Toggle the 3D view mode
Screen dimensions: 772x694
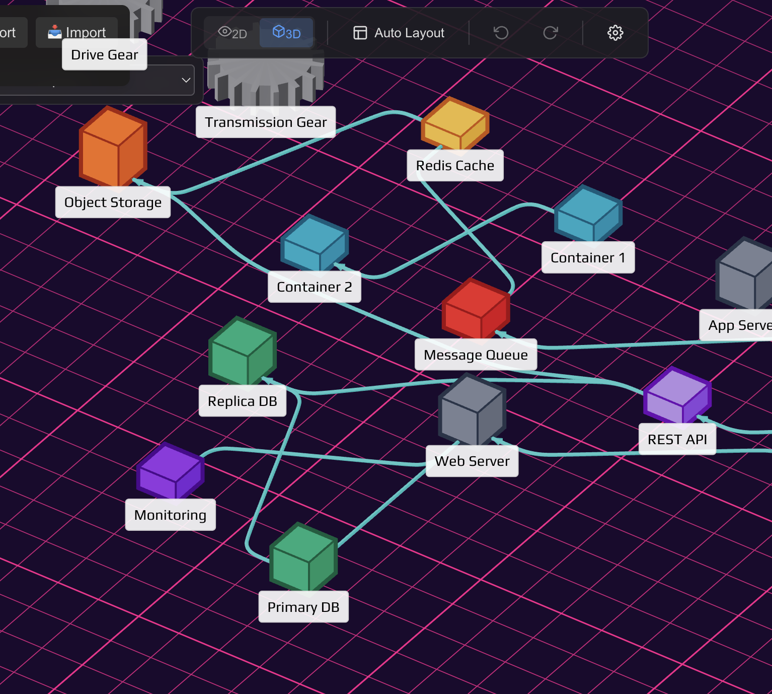pos(286,32)
